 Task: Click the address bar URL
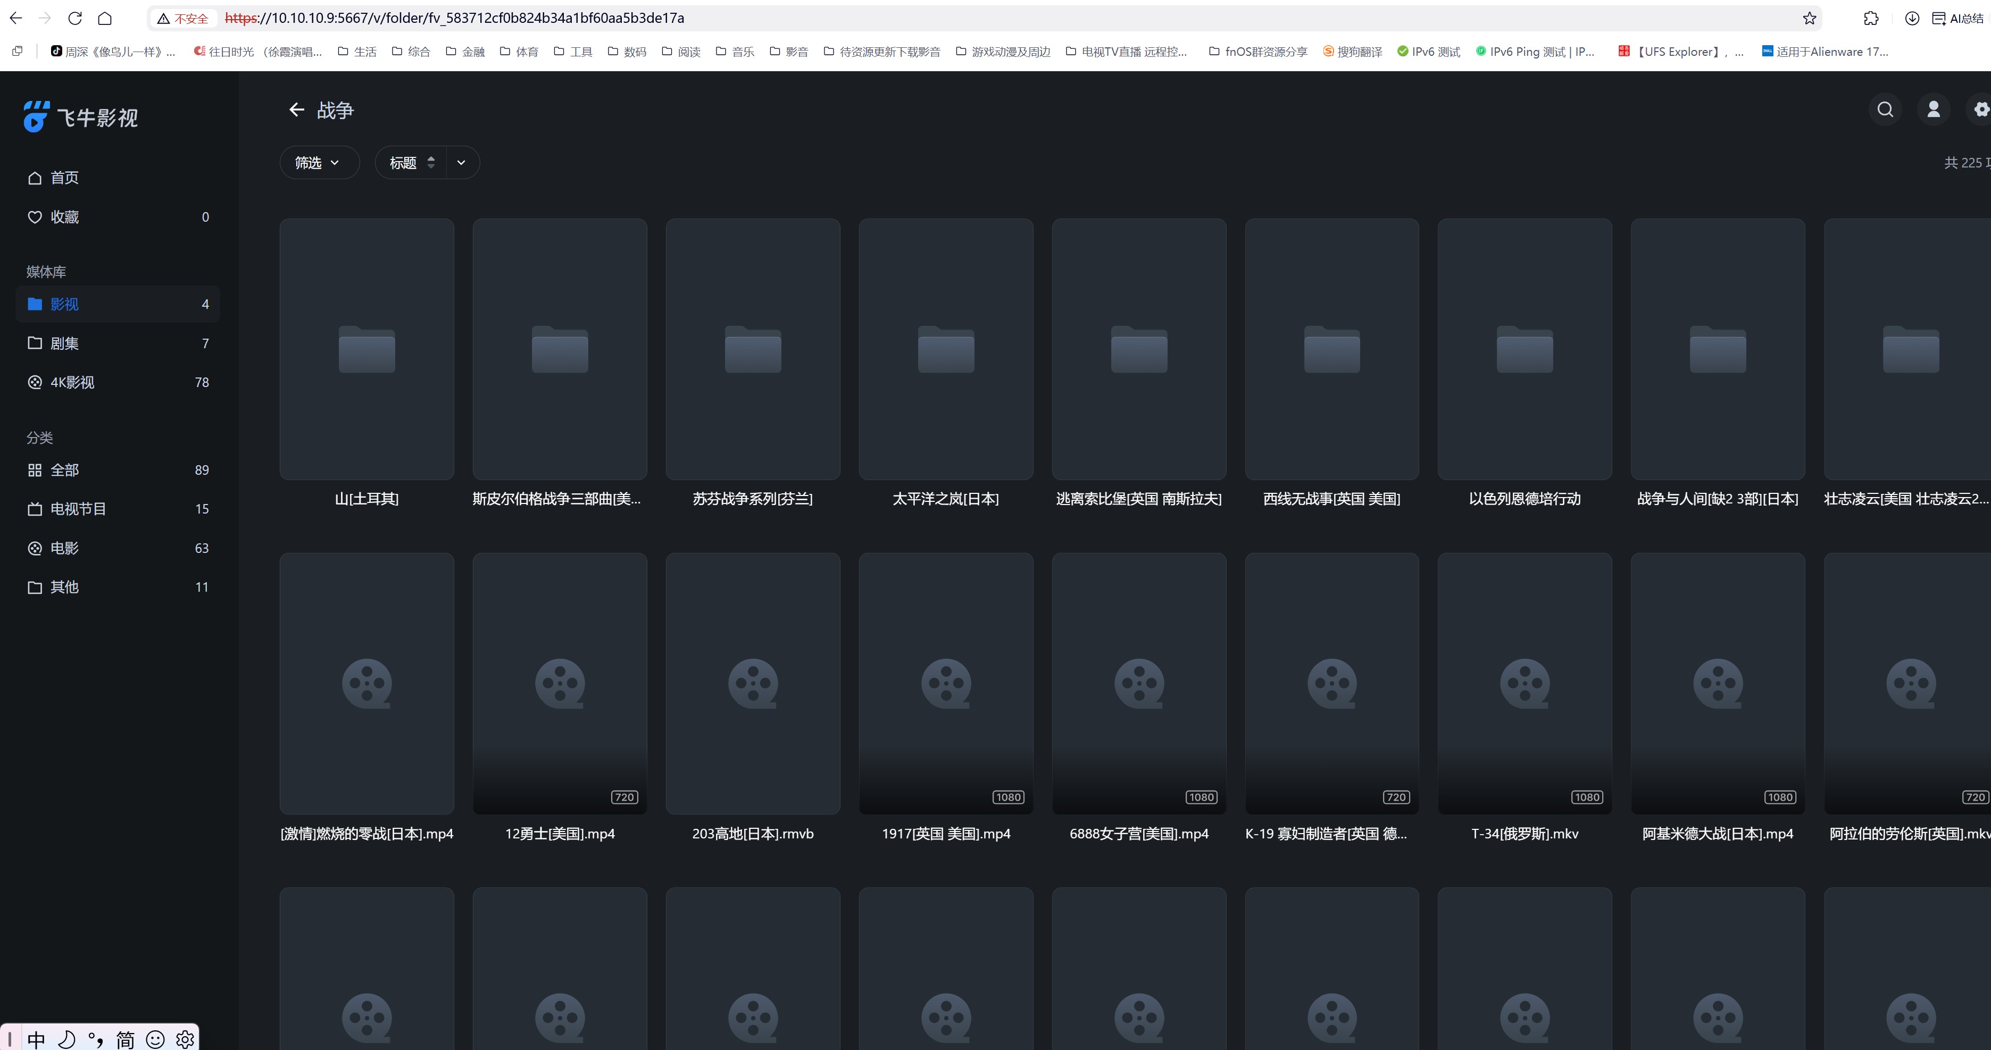[454, 18]
